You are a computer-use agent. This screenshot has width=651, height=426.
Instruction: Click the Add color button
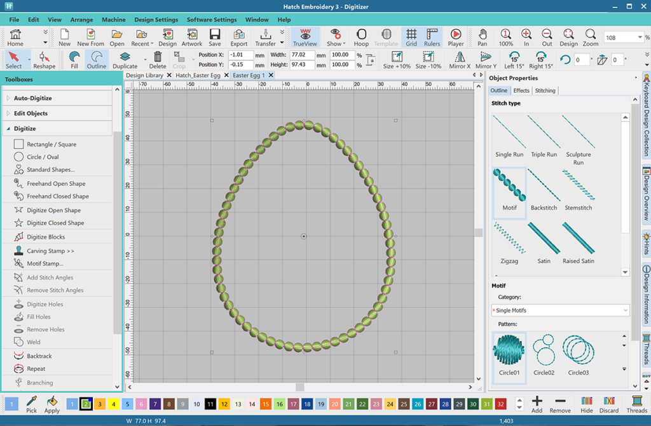(537, 404)
